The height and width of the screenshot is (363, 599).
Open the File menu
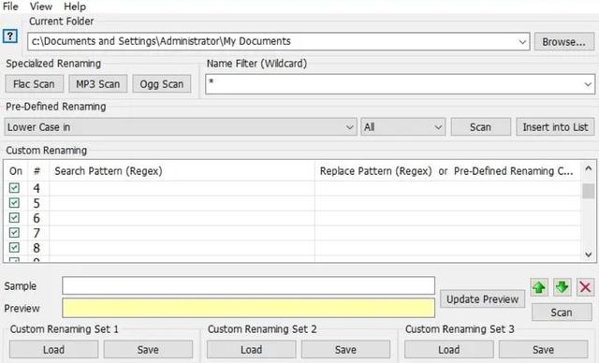tap(10, 7)
